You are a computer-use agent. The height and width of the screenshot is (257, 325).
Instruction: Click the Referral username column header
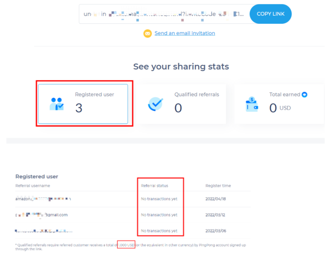[33, 186]
